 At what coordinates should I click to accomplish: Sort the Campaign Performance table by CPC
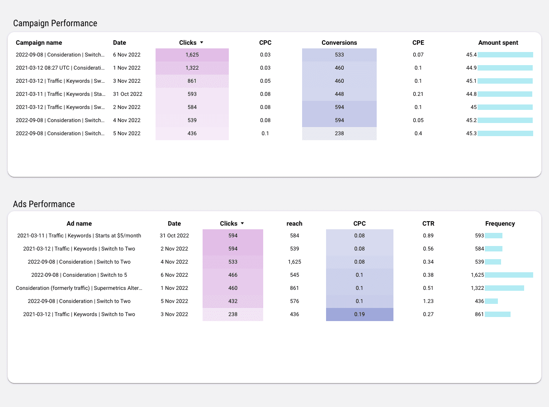tap(265, 43)
